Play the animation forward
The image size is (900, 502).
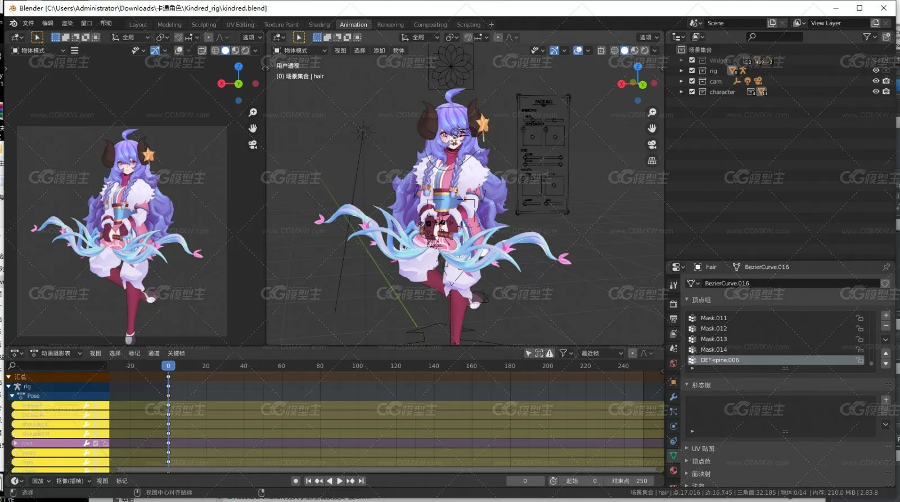[340, 481]
